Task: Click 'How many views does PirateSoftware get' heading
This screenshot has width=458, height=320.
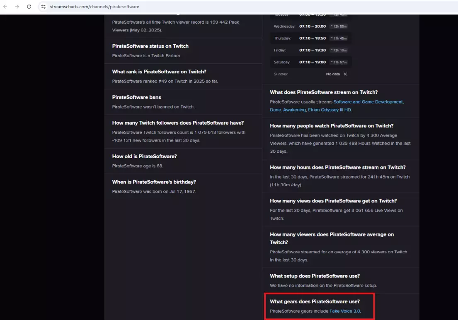Action: click(x=333, y=201)
